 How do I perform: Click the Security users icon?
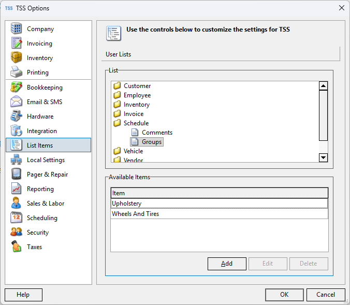[17, 233]
